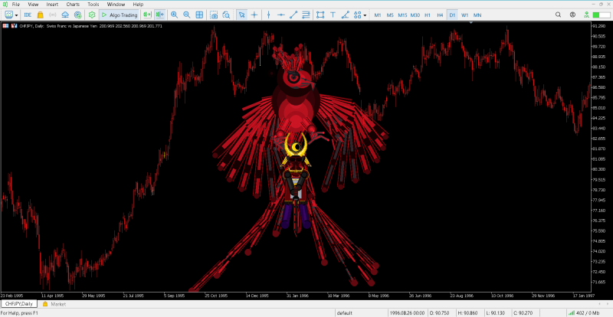
Task: Open the Tools menu
Action: [93, 5]
